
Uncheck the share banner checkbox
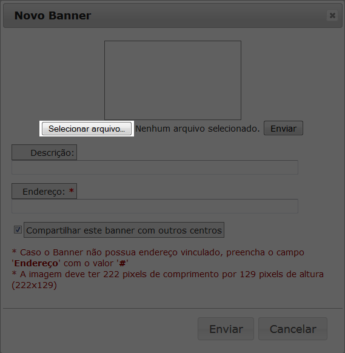pos(18,230)
